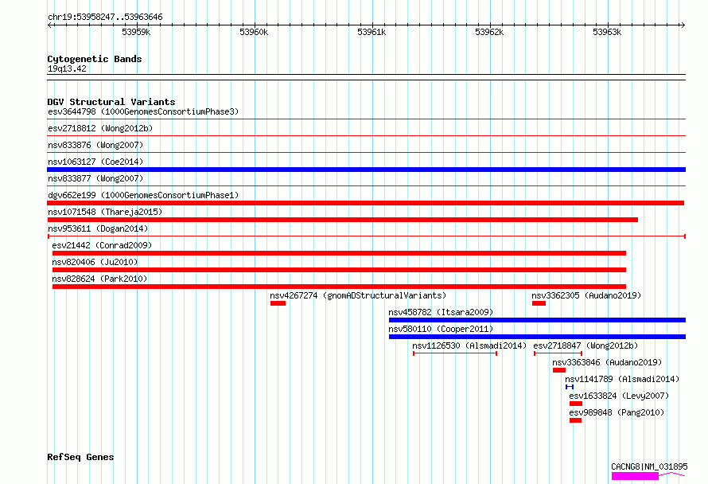
Task: Click the left arrow of the chromosome ruler
Action: click(x=49, y=25)
